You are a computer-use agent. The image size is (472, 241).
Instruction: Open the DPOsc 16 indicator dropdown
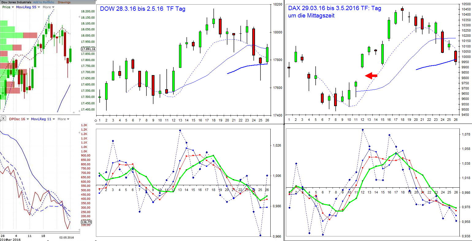click(17, 119)
